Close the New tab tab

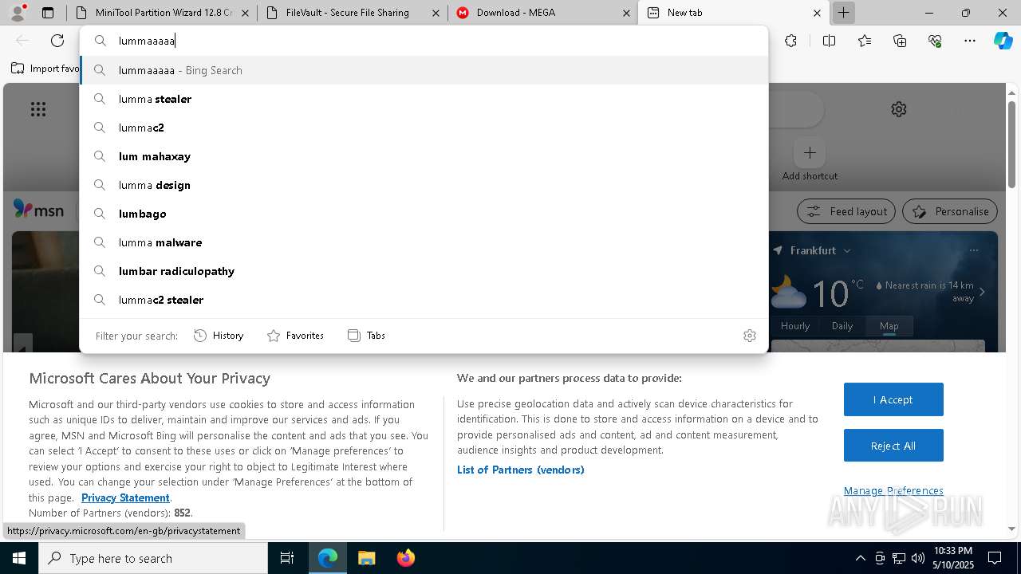(x=817, y=13)
